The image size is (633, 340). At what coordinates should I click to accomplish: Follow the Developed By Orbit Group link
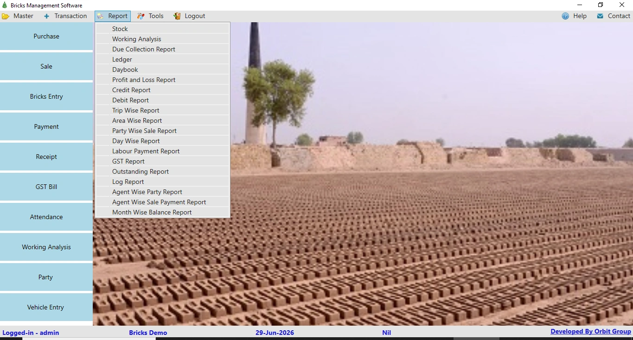[591, 332]
